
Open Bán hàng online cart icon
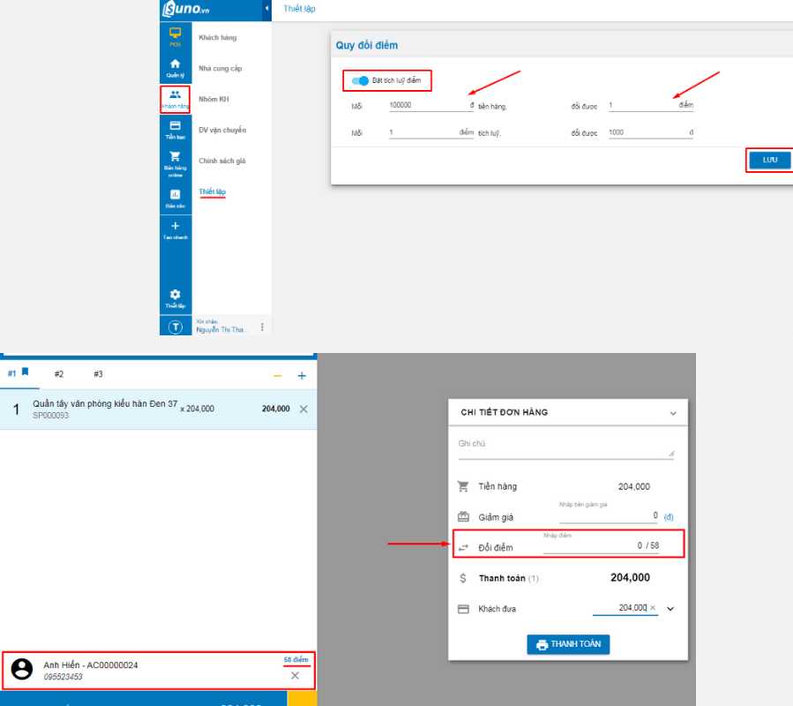coord(175,161)
